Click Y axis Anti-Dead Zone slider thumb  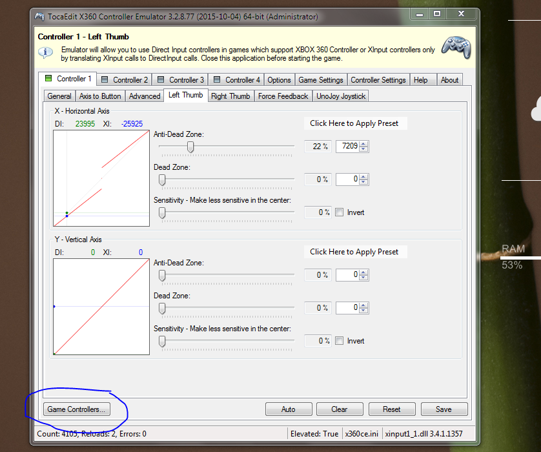(162, 275)
